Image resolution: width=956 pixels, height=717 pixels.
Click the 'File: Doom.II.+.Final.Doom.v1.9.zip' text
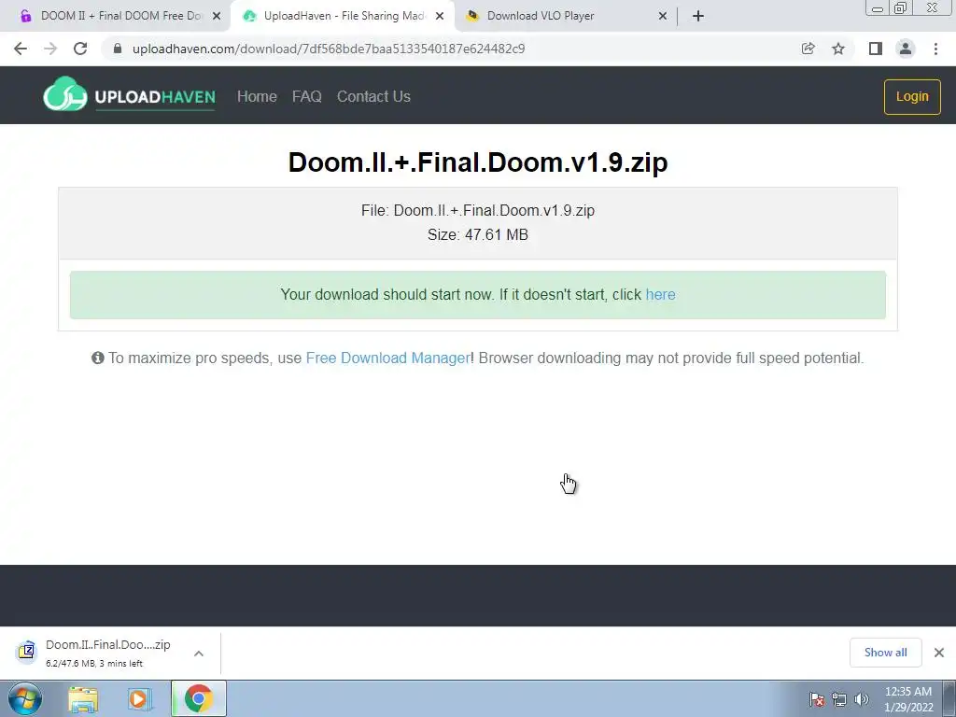pyautogui.click(x=478, y=210)
